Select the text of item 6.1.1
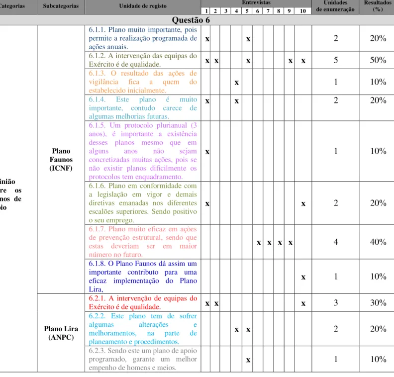This screenshot has height=377, width=394. [x=143, y=38]
